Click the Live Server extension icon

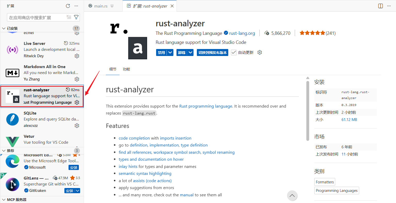(12, 50)
